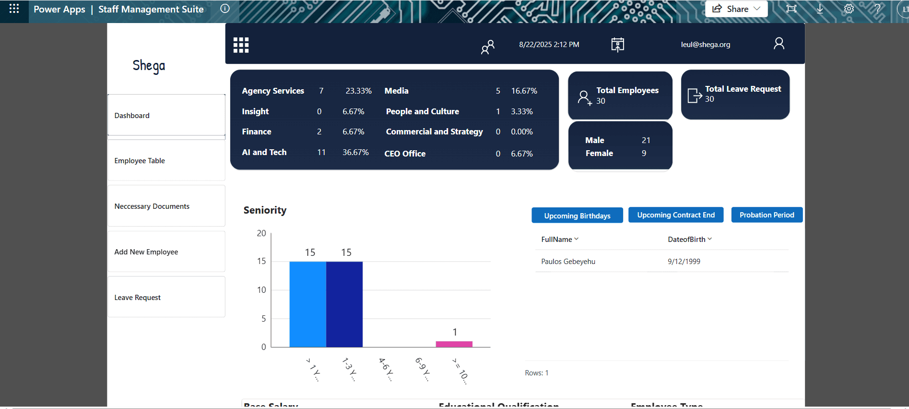
Task: Click the presentation board icon in header
Action: pos(618,45)
